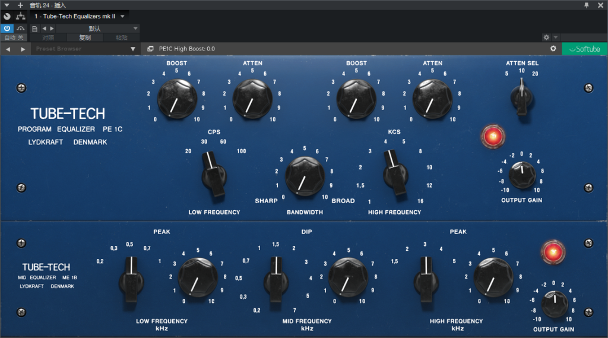Open the window menu triangle at top left
The image size is (608, 338).
(7, 5)
